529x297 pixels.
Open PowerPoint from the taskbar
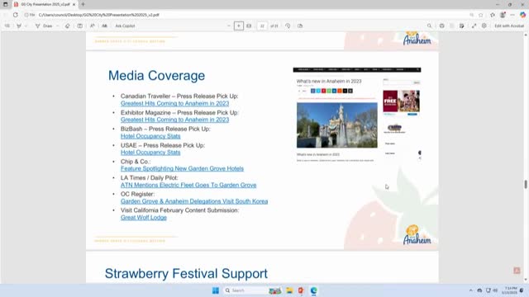coord(301,290)
